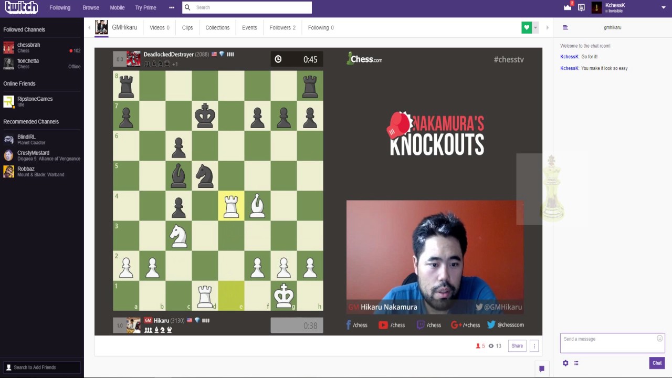Viewport: 672px width, 378px height.
Task: Click the white knight on c3
Action: click(178, 236)
